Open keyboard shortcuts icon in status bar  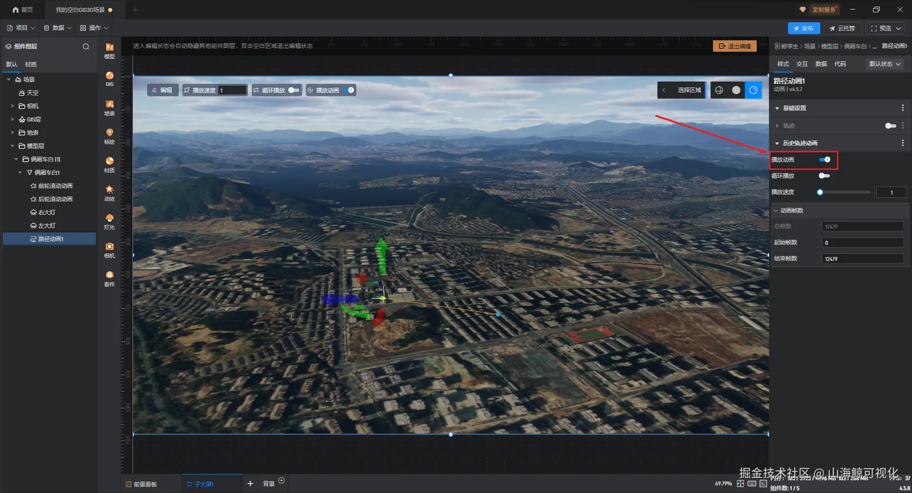(752, 484)
